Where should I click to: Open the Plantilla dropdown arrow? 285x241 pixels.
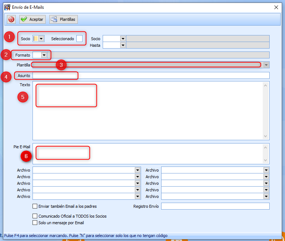[266, 65]
